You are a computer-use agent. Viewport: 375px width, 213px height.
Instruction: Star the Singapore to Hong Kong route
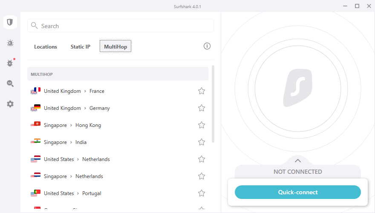pos(202,125)
